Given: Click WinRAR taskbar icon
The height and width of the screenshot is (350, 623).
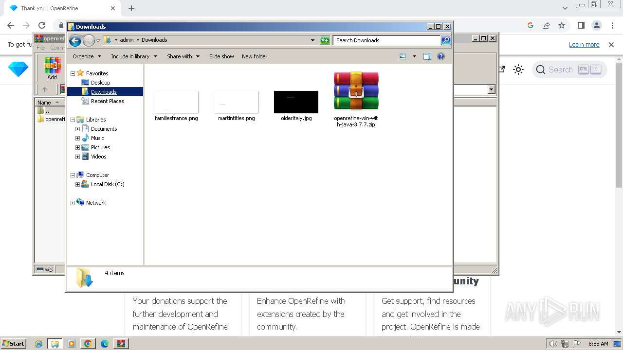Looking at the screenshot, I should 121,344.
